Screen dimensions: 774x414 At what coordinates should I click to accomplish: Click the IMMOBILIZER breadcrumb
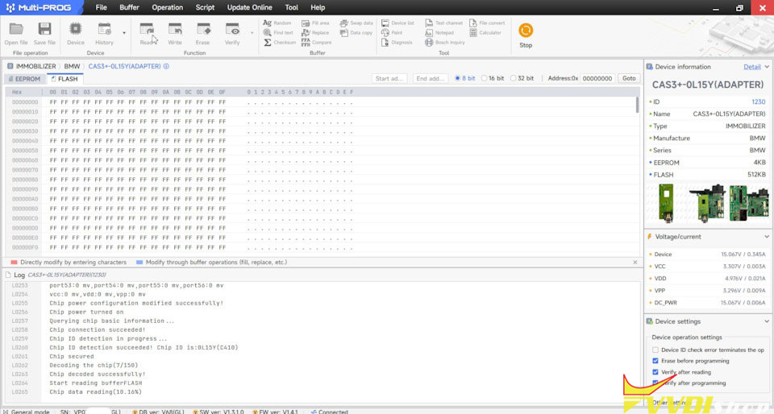click(x=35, y=66)
